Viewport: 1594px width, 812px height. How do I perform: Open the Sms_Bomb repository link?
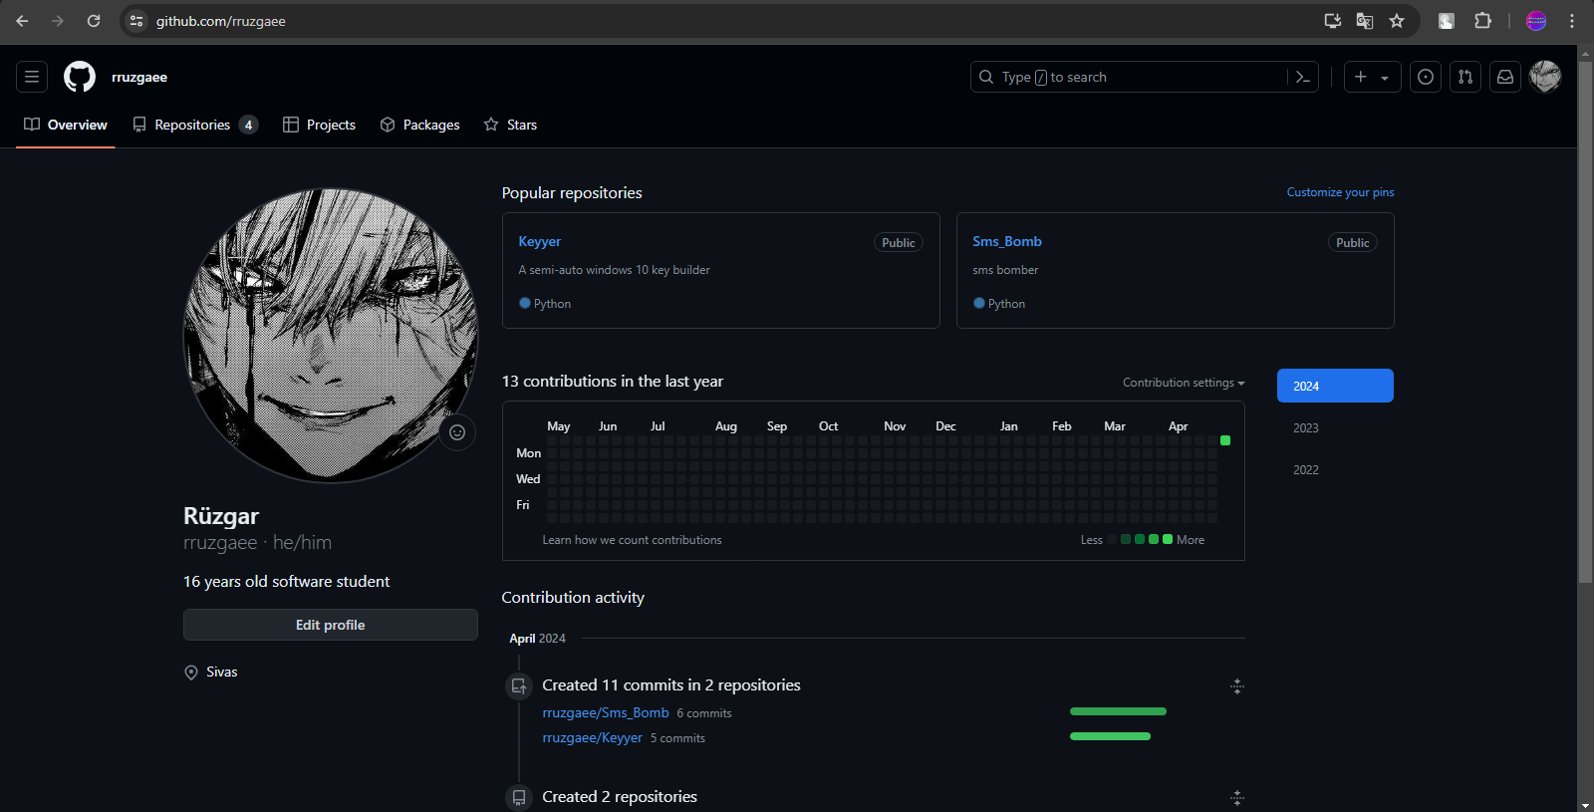point(1007,241)
